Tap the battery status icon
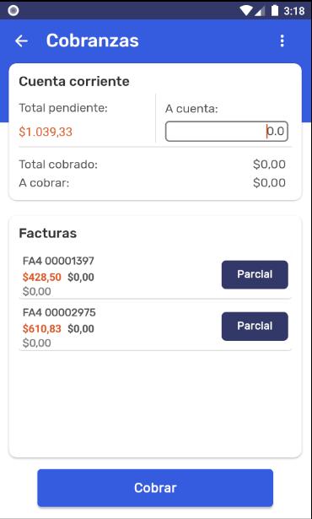 (275, 11)
